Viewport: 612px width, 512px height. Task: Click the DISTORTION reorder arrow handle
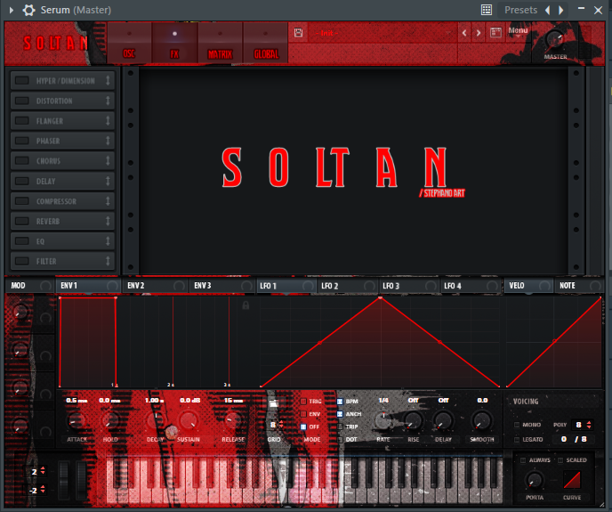pos(108,101)
